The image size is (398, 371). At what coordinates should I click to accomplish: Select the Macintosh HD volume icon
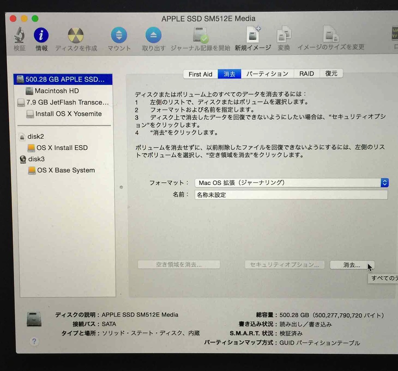[x=30, y=91]
